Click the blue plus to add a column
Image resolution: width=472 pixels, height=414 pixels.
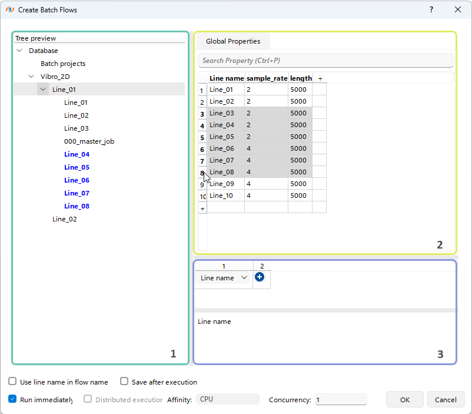point(260,277)
